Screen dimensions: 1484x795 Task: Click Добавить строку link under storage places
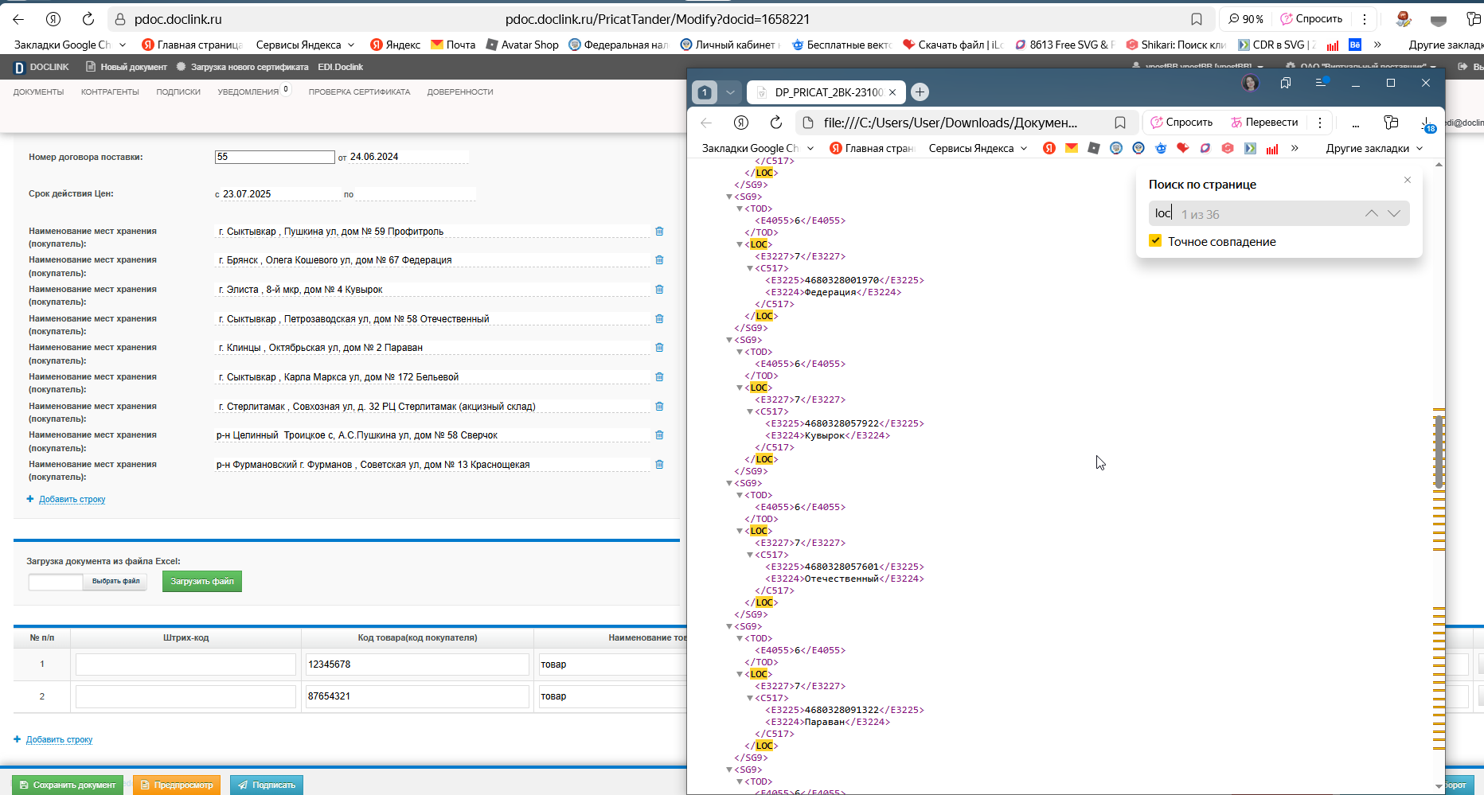72,500
